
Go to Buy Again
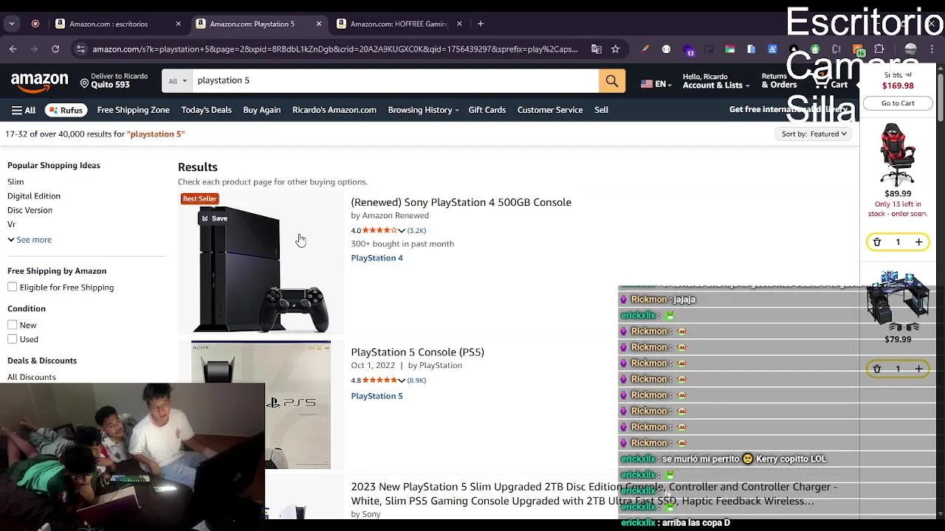tap(261, 110)
